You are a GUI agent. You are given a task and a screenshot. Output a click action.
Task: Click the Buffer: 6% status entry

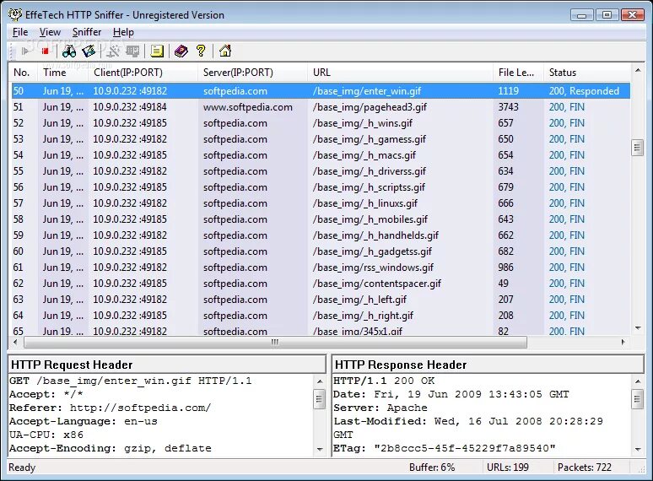pyautogui.click(x=432, y=467)
